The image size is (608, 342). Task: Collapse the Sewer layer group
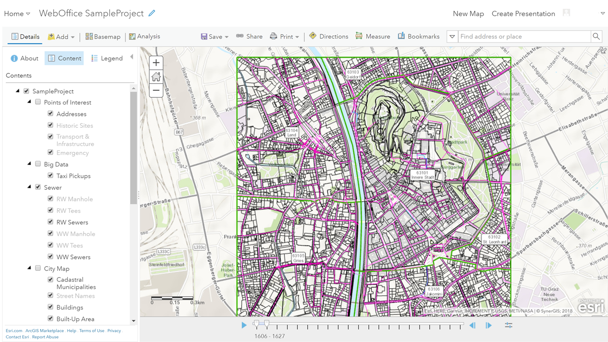click(x=29, y=187)
